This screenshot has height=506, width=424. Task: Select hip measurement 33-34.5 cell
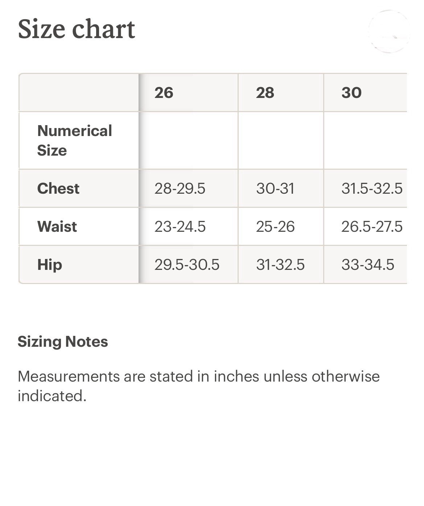(x=365, y=265)
